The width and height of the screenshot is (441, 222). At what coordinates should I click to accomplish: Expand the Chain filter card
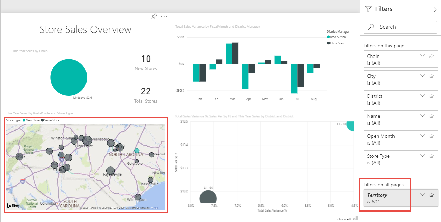(422, 56)
